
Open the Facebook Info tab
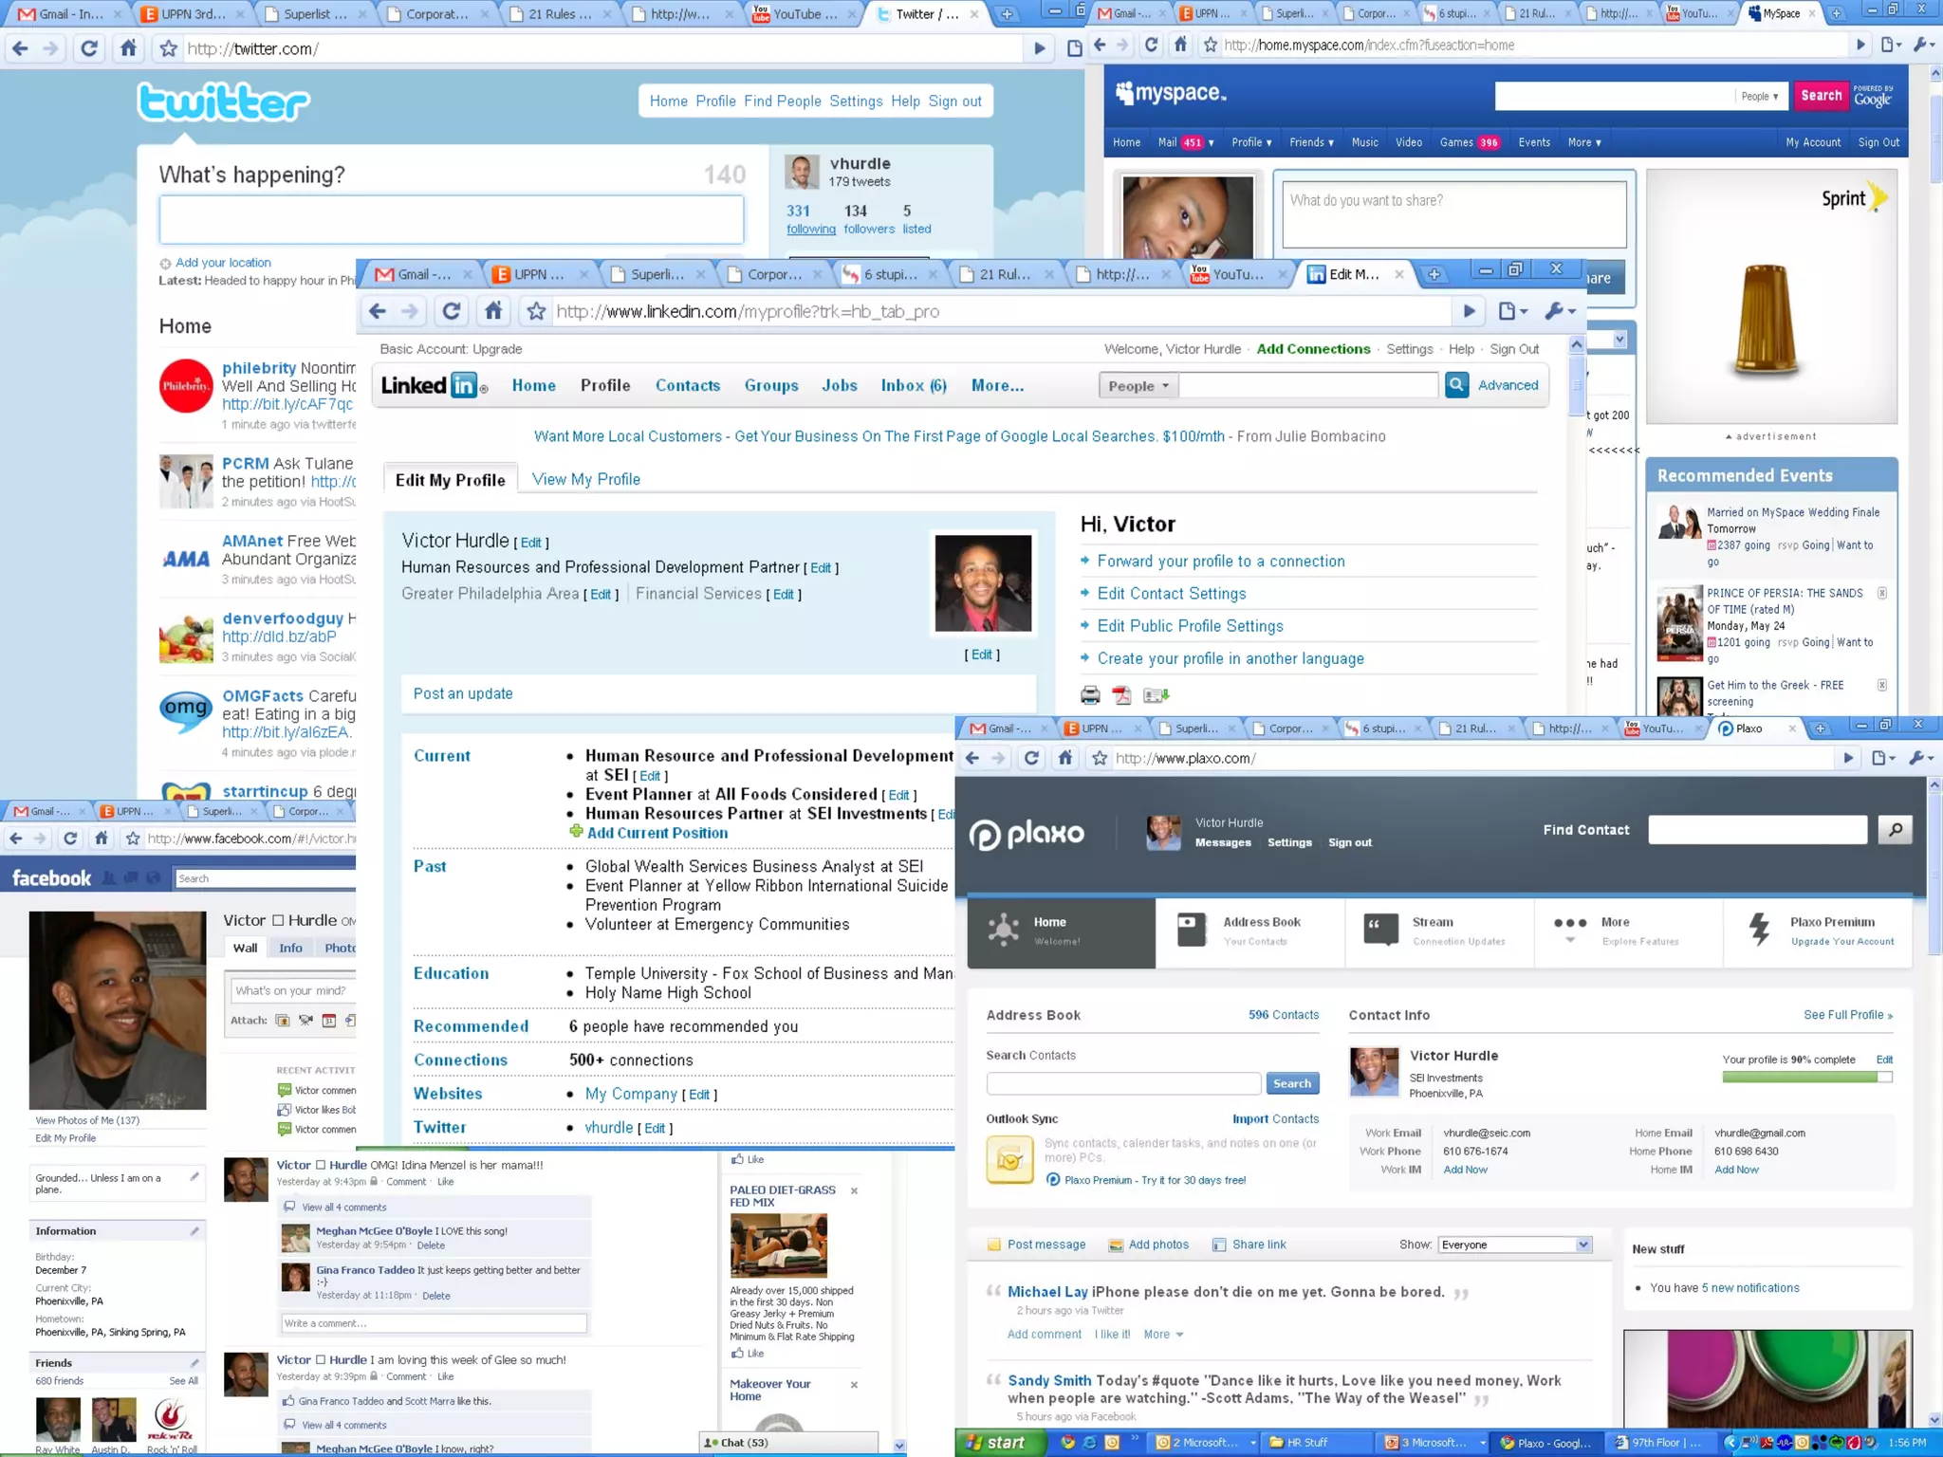(x=290, y=948)
